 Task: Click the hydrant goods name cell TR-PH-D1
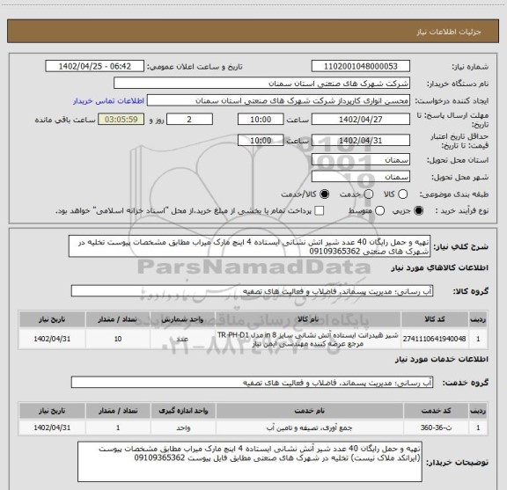(x=308, y=339)
